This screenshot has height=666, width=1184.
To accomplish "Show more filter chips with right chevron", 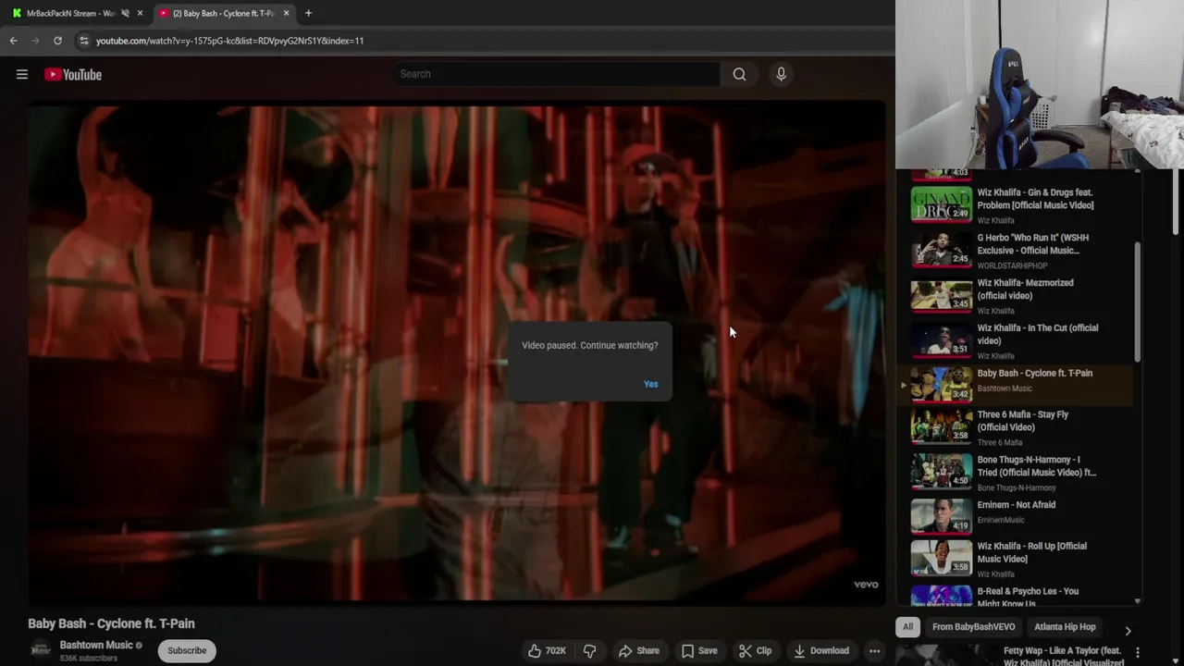I will pos(1128,631).
